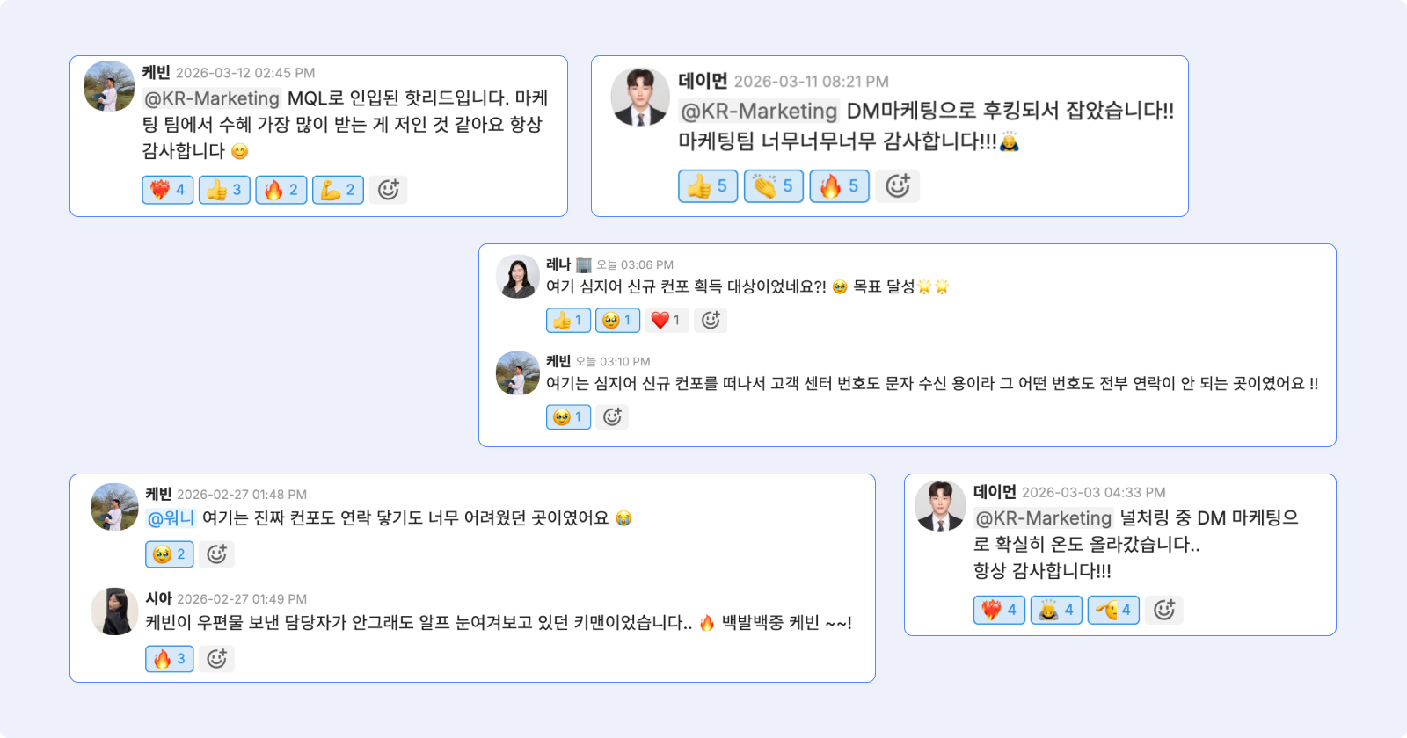Open Damon's avatar on the nurturing message
This screenshot has height=738, width=1407.
click(940, 506)
